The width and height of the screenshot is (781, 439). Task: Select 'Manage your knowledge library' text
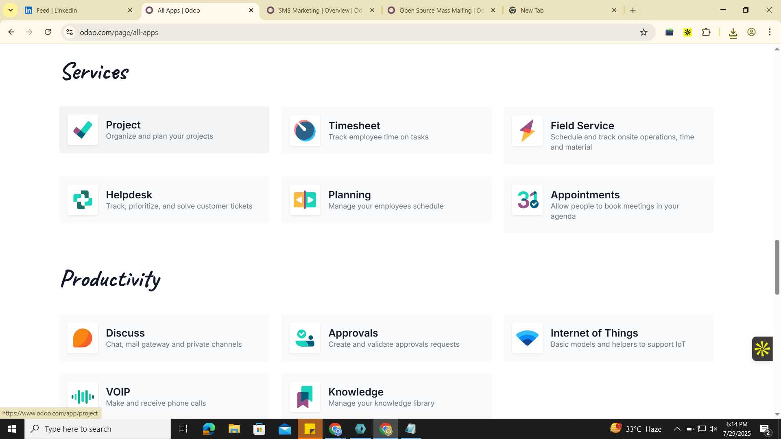pyautogui.click(x=381, y=403)
